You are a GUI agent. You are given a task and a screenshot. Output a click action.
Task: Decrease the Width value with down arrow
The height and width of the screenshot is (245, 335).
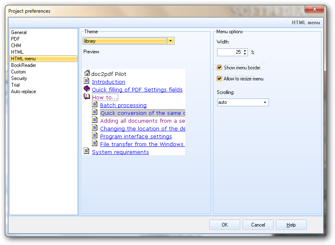coord(245,54)
